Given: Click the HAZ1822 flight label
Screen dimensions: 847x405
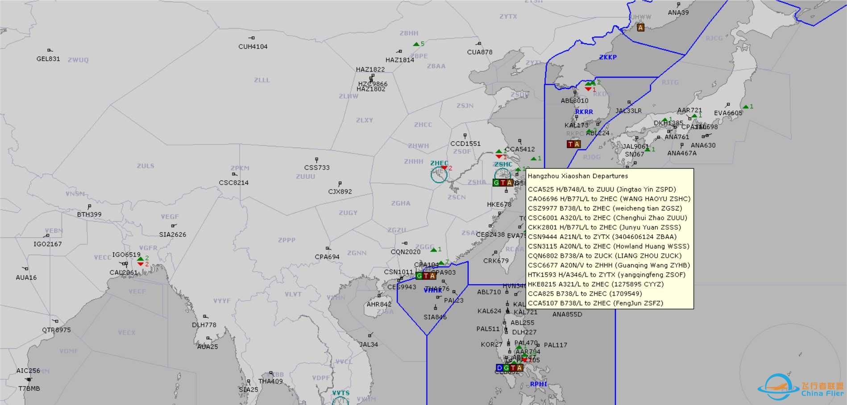Looking at the screenshot, I should [x=370, y=69].
